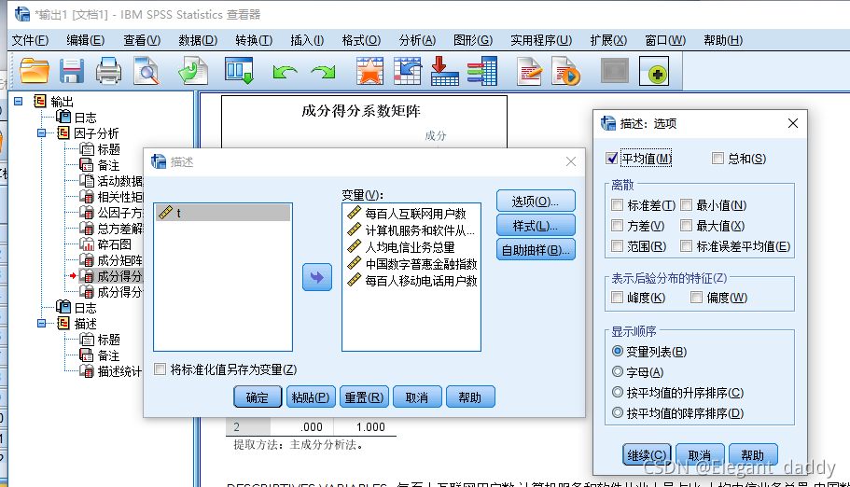Collapse the 描述 tree node
The image size is (850, 487).
[42, 323]
